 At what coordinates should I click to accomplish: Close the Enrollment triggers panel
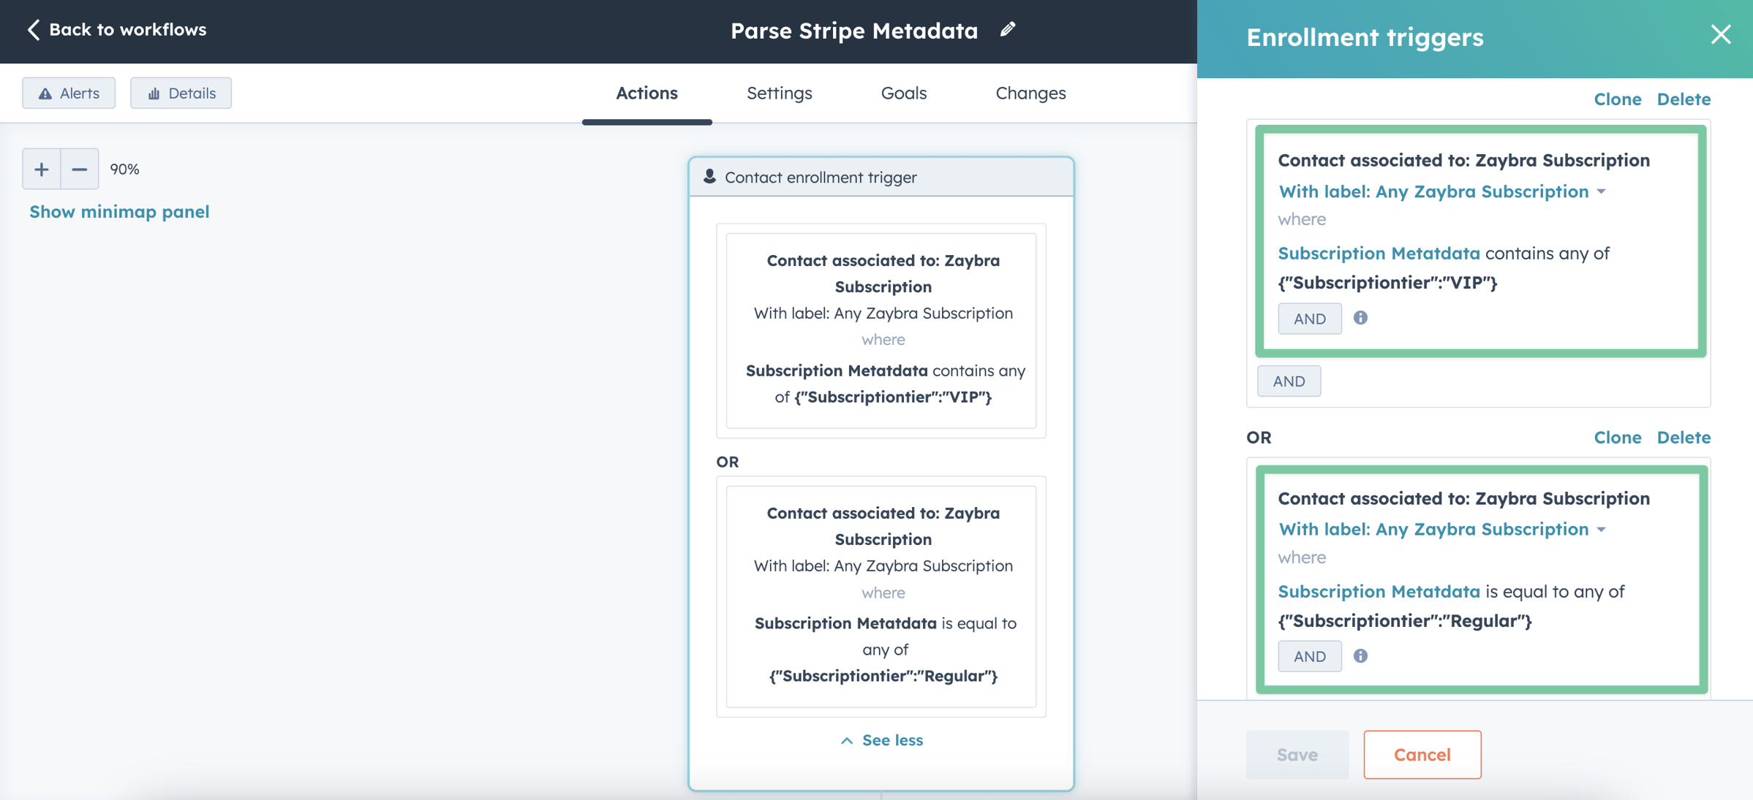[x=1721, y=34]
